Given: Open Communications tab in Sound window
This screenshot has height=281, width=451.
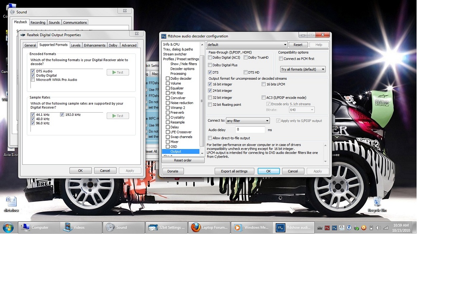Looking at the screenshot, I should [x=75, y=23].
